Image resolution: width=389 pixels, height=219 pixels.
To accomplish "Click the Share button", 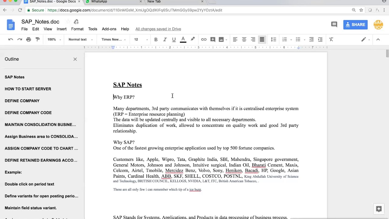I will pos(355,25).
